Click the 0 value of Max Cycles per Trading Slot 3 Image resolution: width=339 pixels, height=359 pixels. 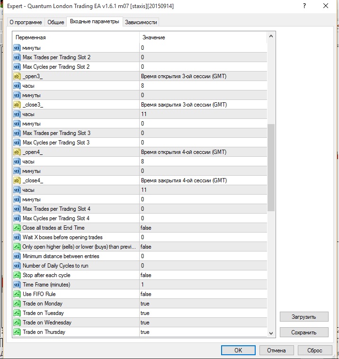pos(143,143)
